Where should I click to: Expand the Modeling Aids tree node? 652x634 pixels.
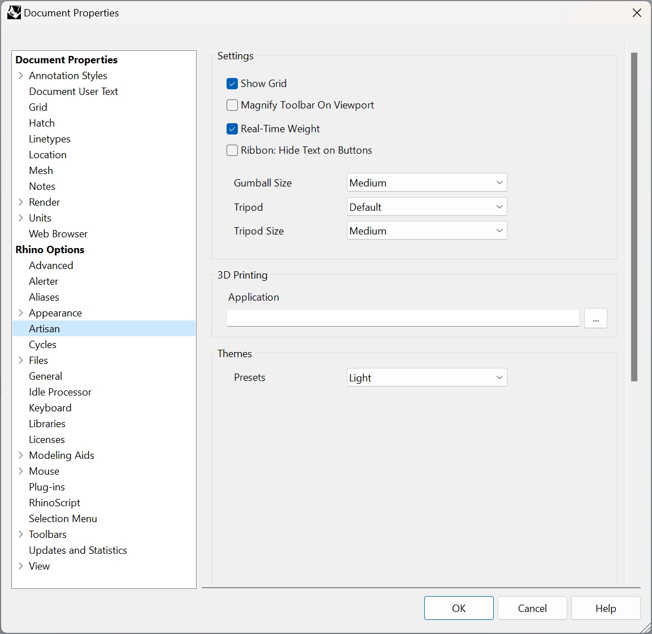coord(21,455)
